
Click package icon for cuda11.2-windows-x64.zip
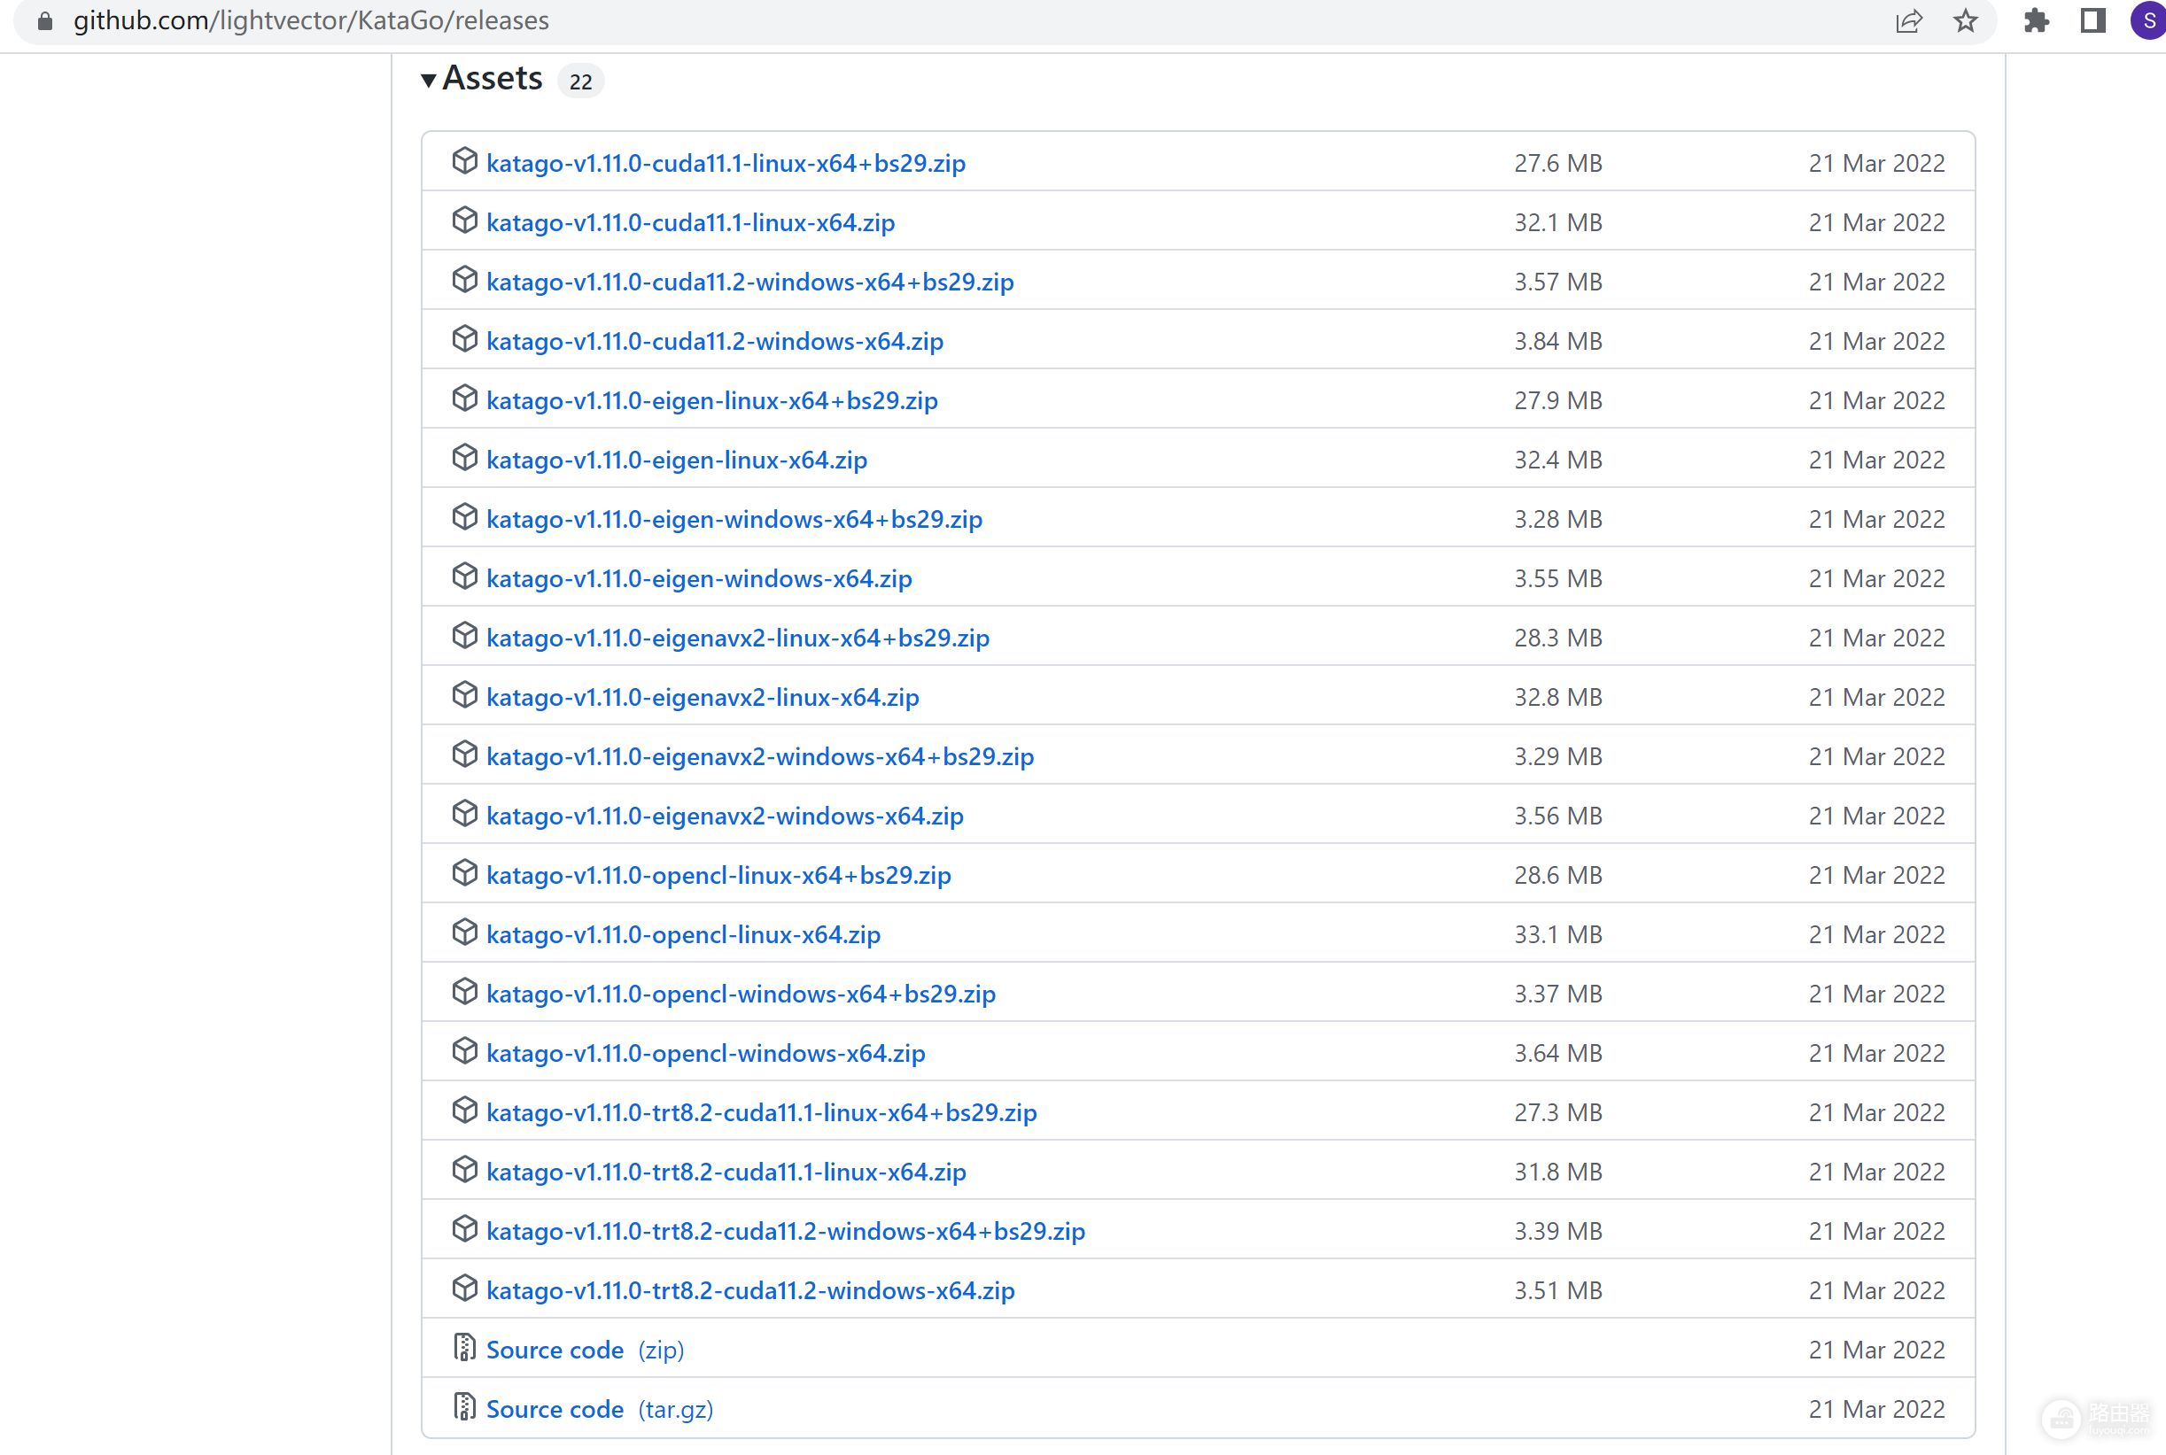[464, 340]
